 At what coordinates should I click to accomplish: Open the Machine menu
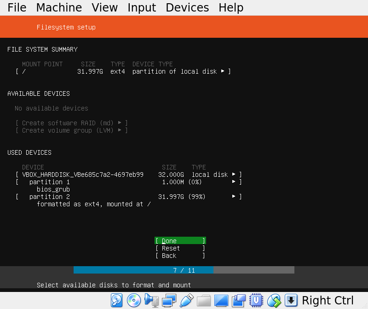59,7
